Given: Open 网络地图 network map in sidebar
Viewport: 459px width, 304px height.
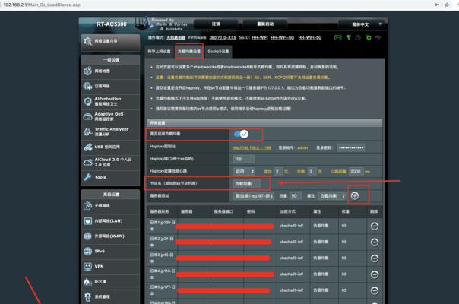Looking at the screenshot, I should tap(110, 71).
